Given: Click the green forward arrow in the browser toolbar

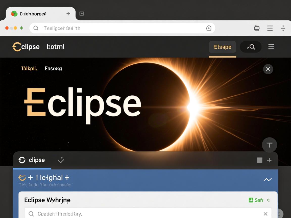Looking at the screenshot, I should pos(22,28).
